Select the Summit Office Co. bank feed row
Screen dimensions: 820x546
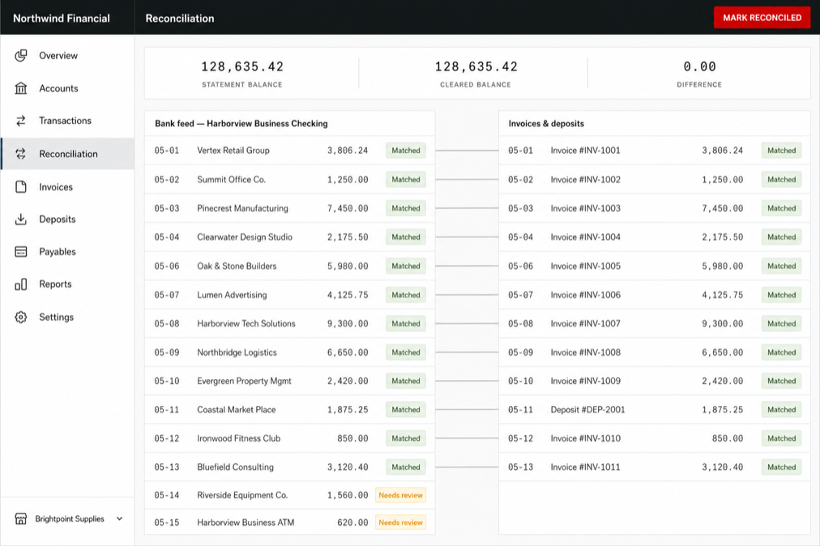290,179
